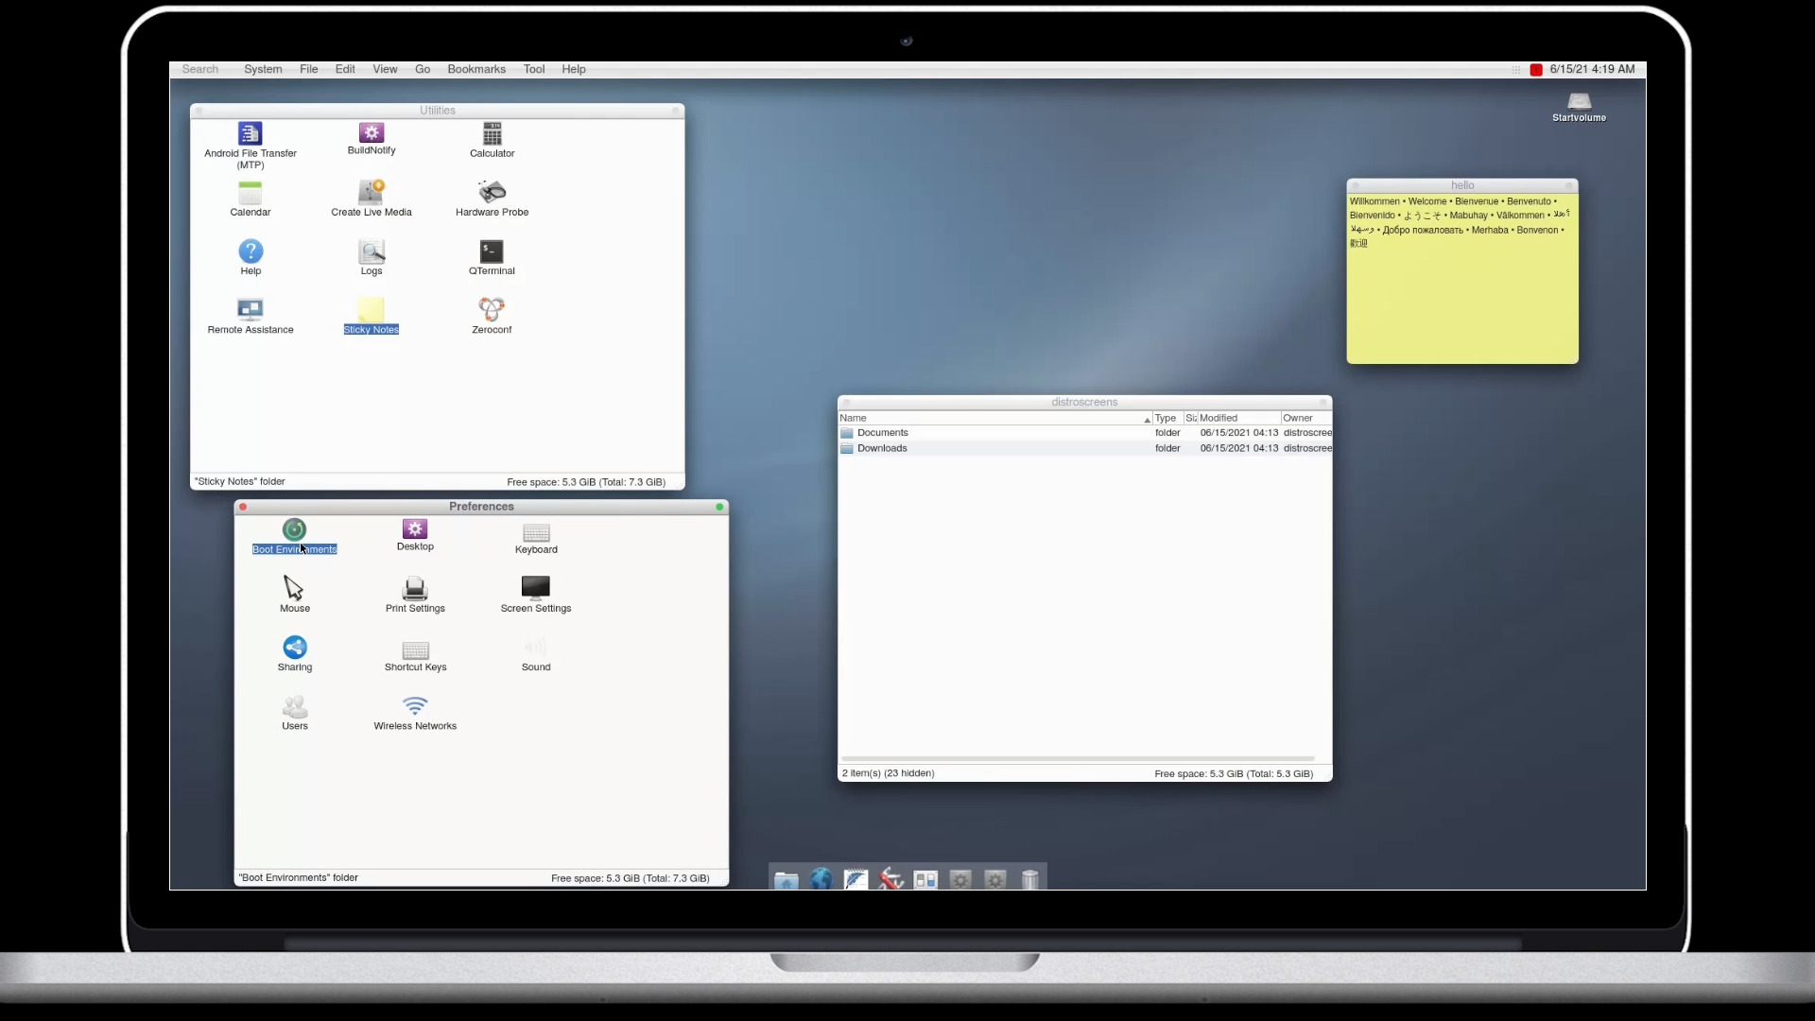
Task: Sort files by Name column
Action: tap(853, 417)
